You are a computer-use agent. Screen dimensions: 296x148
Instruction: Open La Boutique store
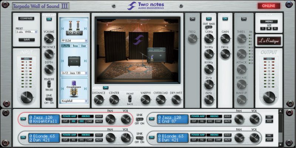[269, 41]
